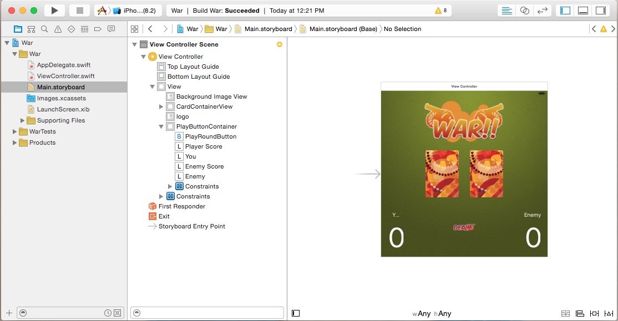Image resolution: width=618 pixels, height=321 pixels.
Task: Collapse the PlayButtonContainer item
Action: tap(161, 126)
